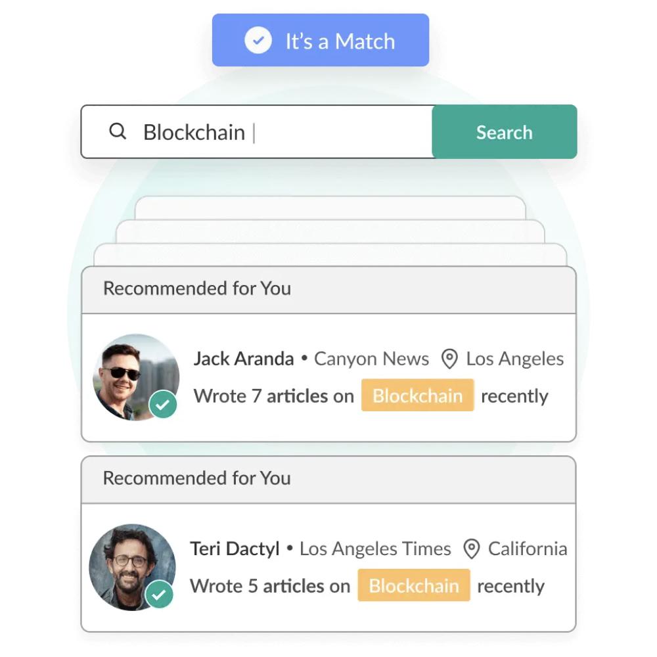657x657 pixels.
Task: Click the Los Angeles Times outlet link
Action: pyautogui.click(x=375, y=549)
